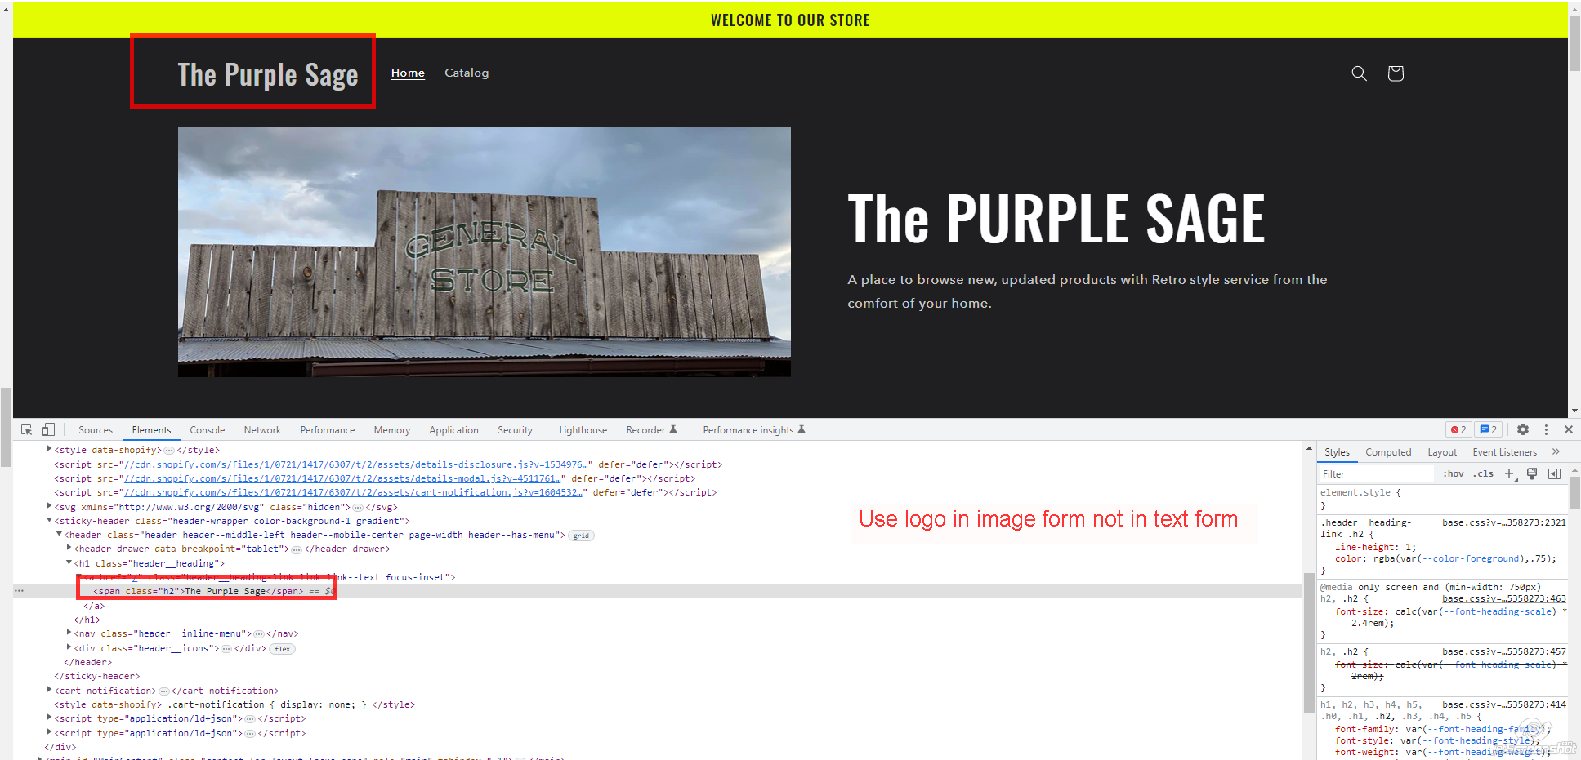Open the DevTools three-dot customize menu
The width and height of the screenshot is (1581, 760).
1546,429
